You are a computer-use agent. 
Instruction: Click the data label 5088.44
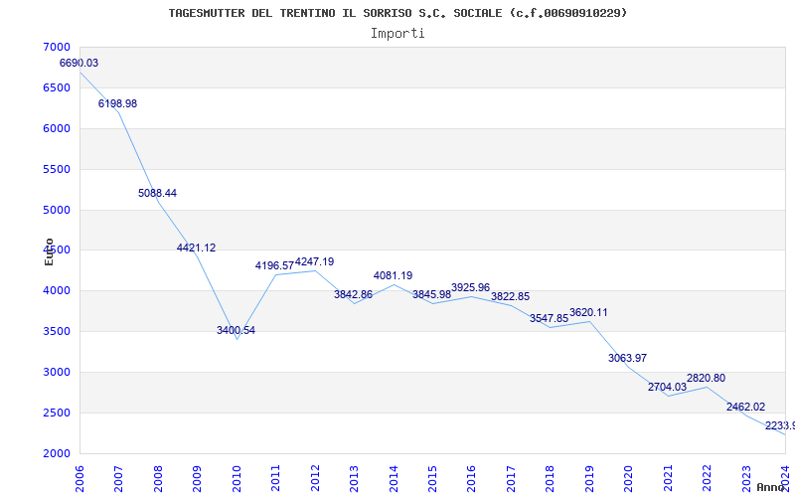[157, 193]
